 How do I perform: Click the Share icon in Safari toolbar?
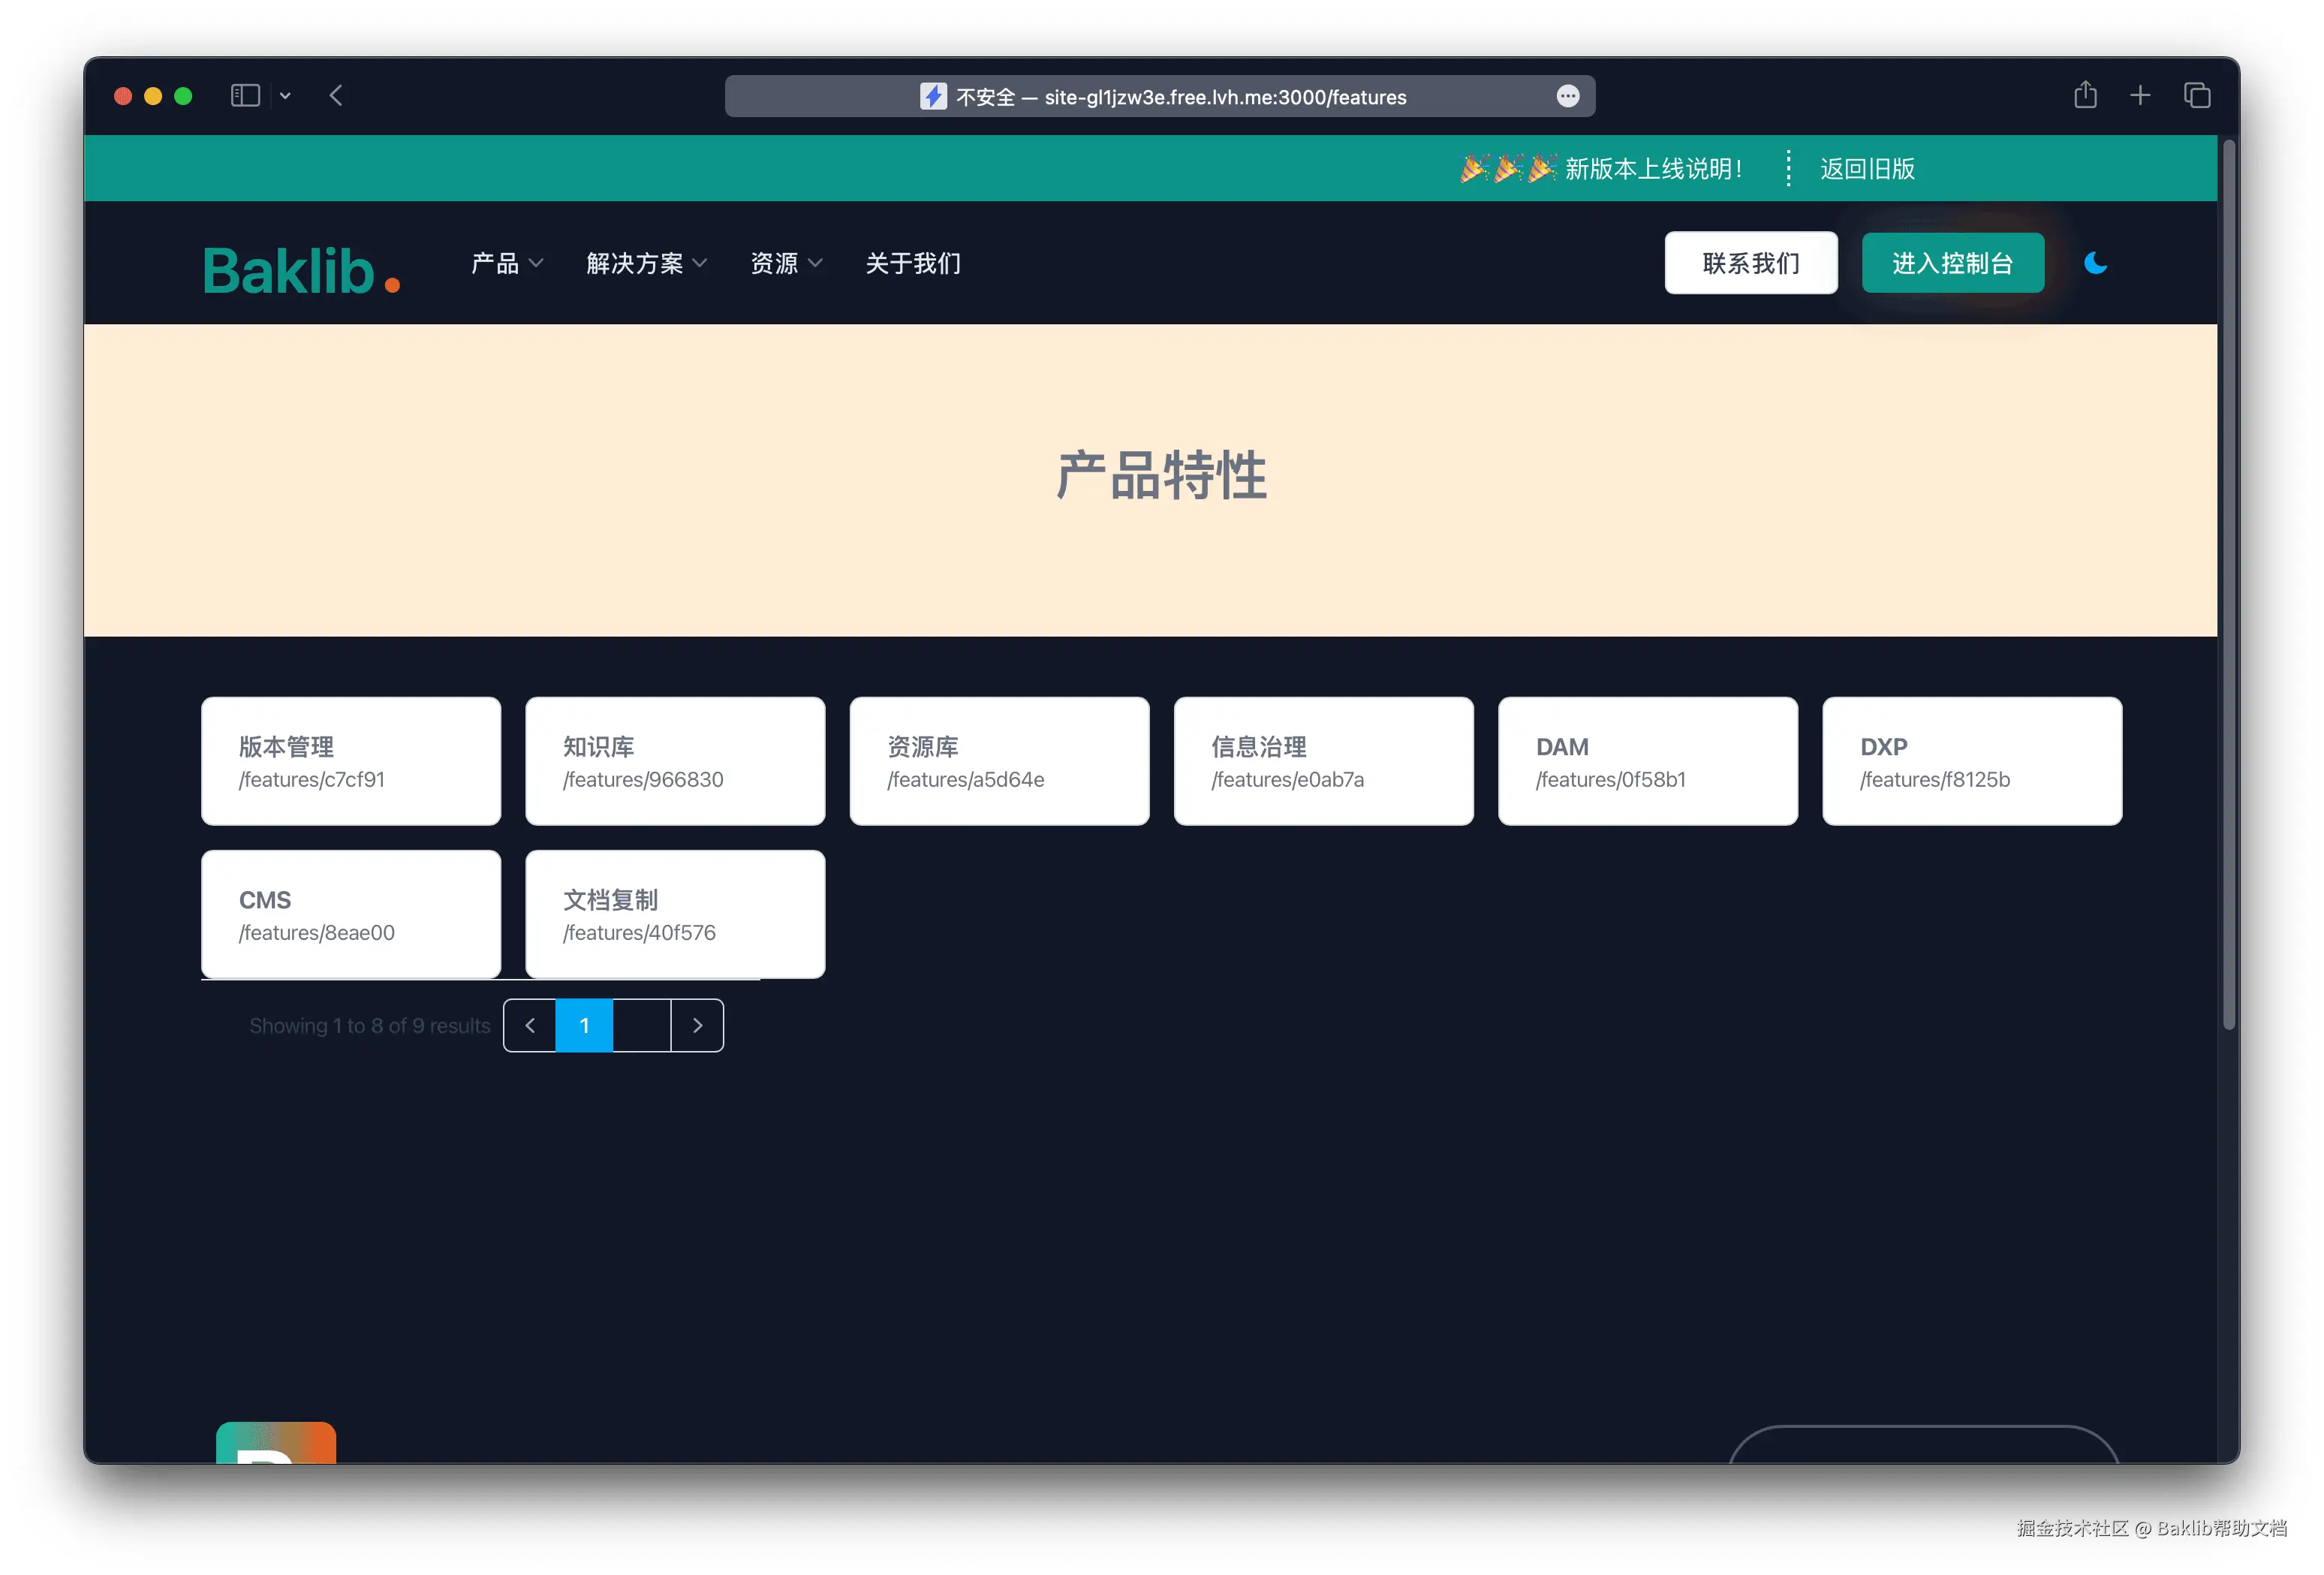pos(2085,96)
